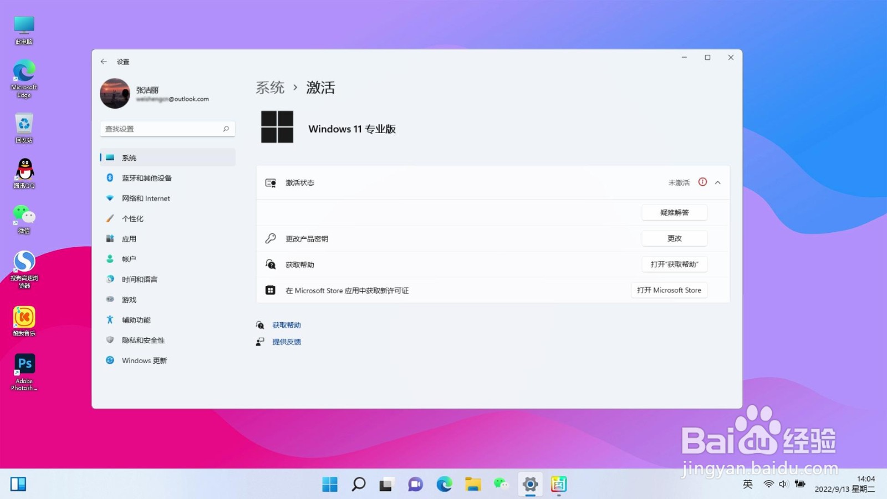Open the clock and date flyout
This screenshot has height=499, width=887.
(x=845, y=484)
